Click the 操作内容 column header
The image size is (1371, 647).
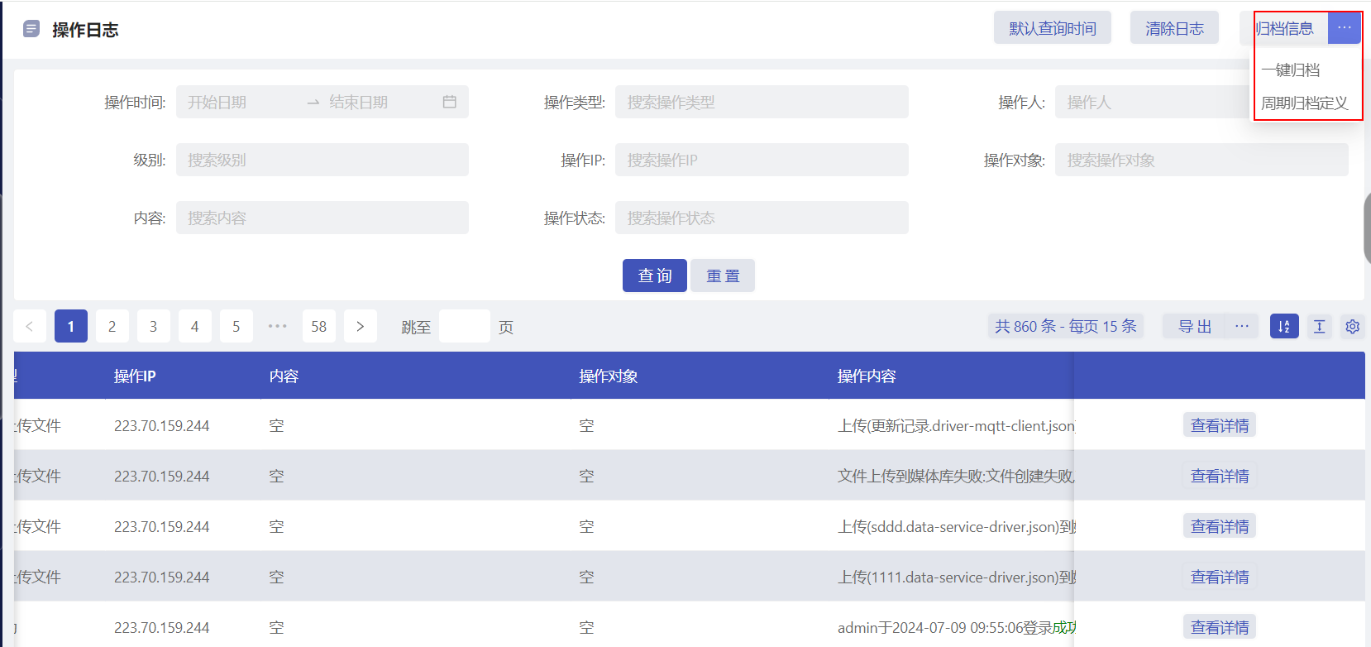[867, 376]
